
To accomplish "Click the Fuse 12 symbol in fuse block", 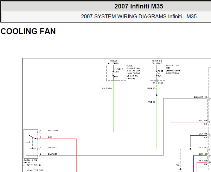I will (157, 74).
